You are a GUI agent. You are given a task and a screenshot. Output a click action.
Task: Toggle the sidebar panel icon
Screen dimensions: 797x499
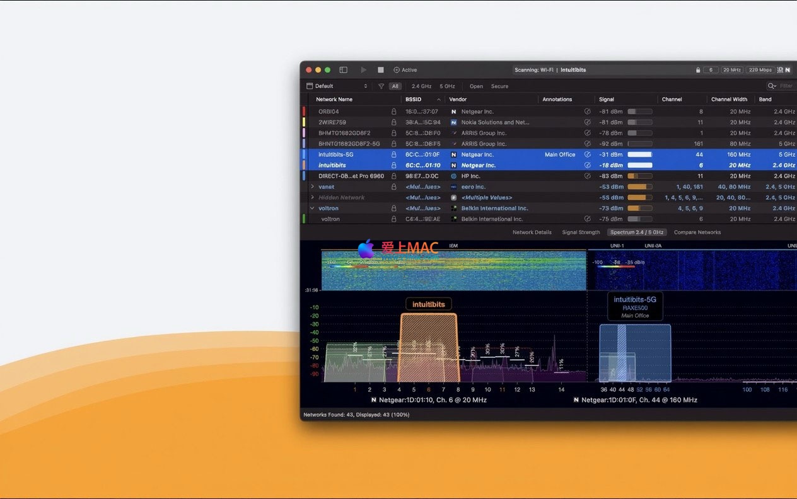(344, 70)
